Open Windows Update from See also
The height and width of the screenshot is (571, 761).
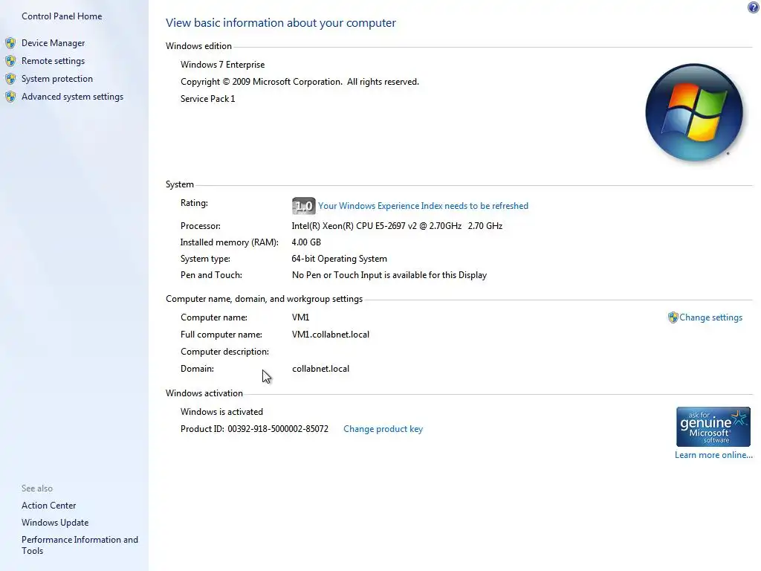[55, 523]
